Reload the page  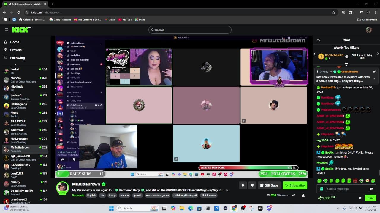tap(18, 12)
